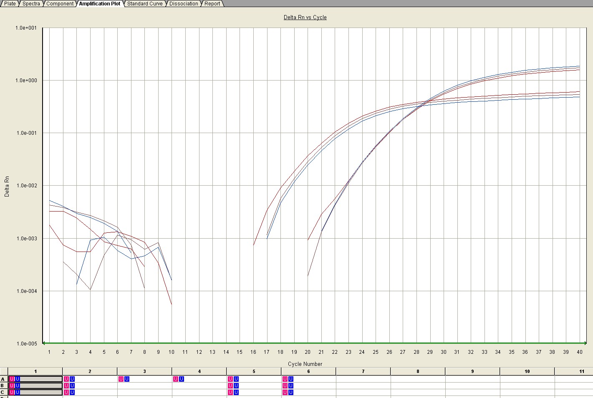Select plate column header 7
Screen dimensions: 593x398
tap(363, 371)
